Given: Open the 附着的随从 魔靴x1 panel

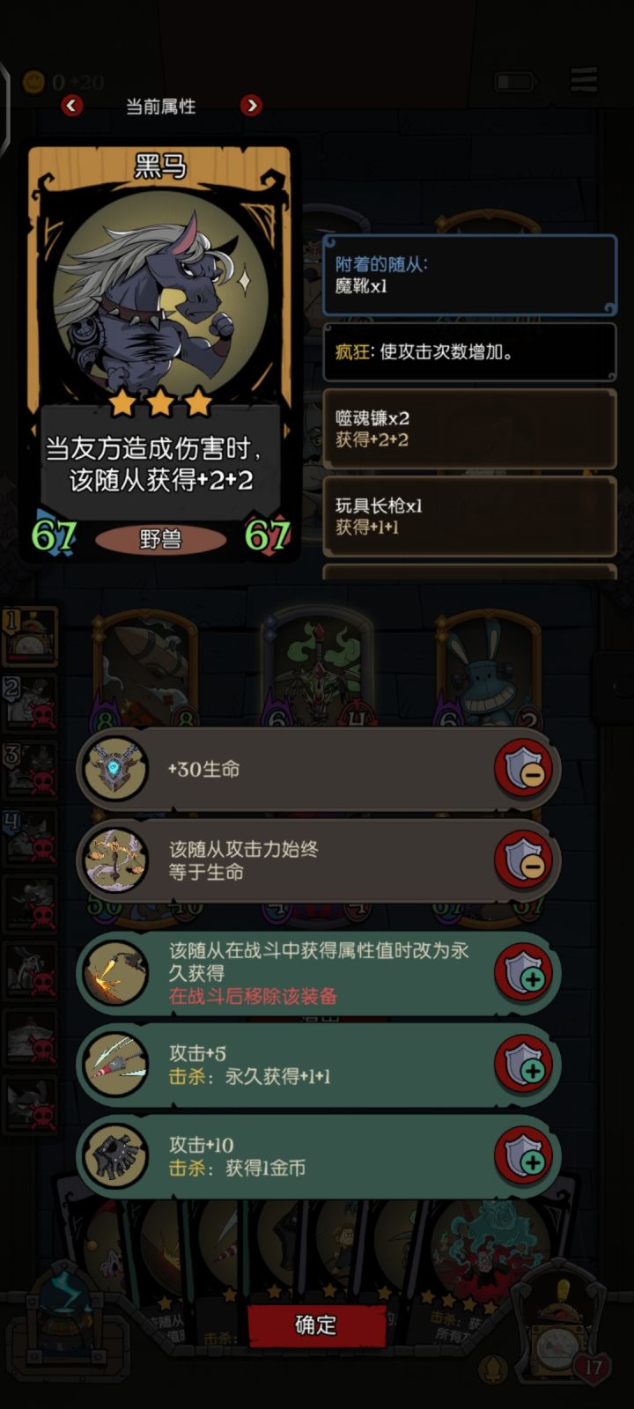Looking at the screenshot, I should click(x=469, y=275).
